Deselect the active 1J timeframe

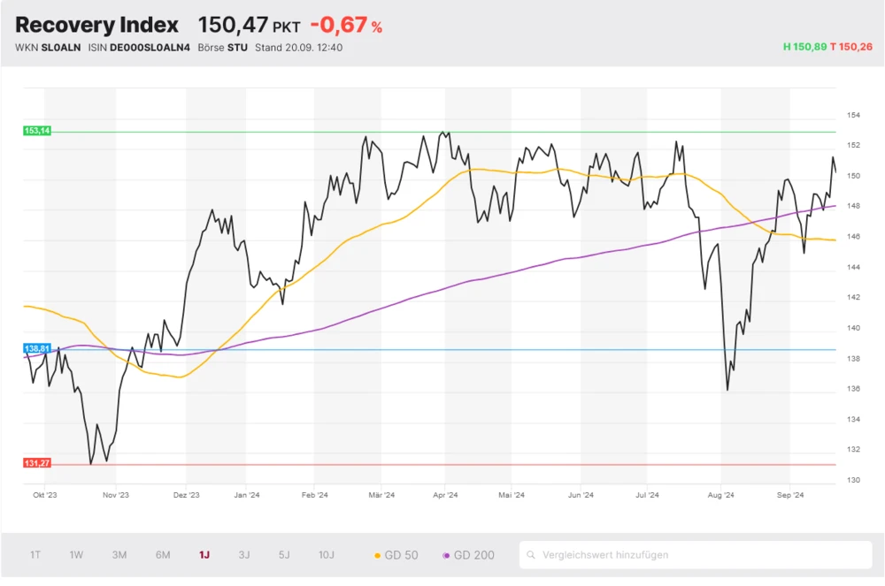pyautogui.click(x=204, y=554)
